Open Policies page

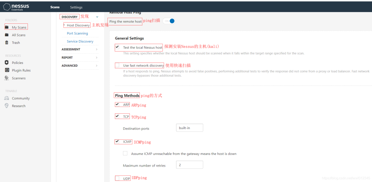tap(18, 63)
